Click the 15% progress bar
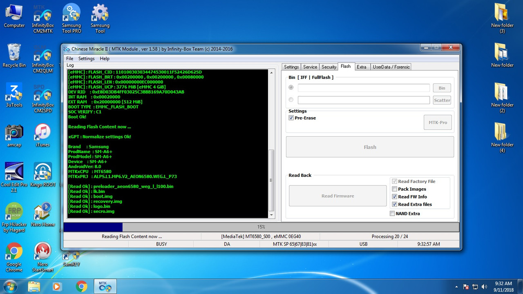 click(x=261, y=227)
